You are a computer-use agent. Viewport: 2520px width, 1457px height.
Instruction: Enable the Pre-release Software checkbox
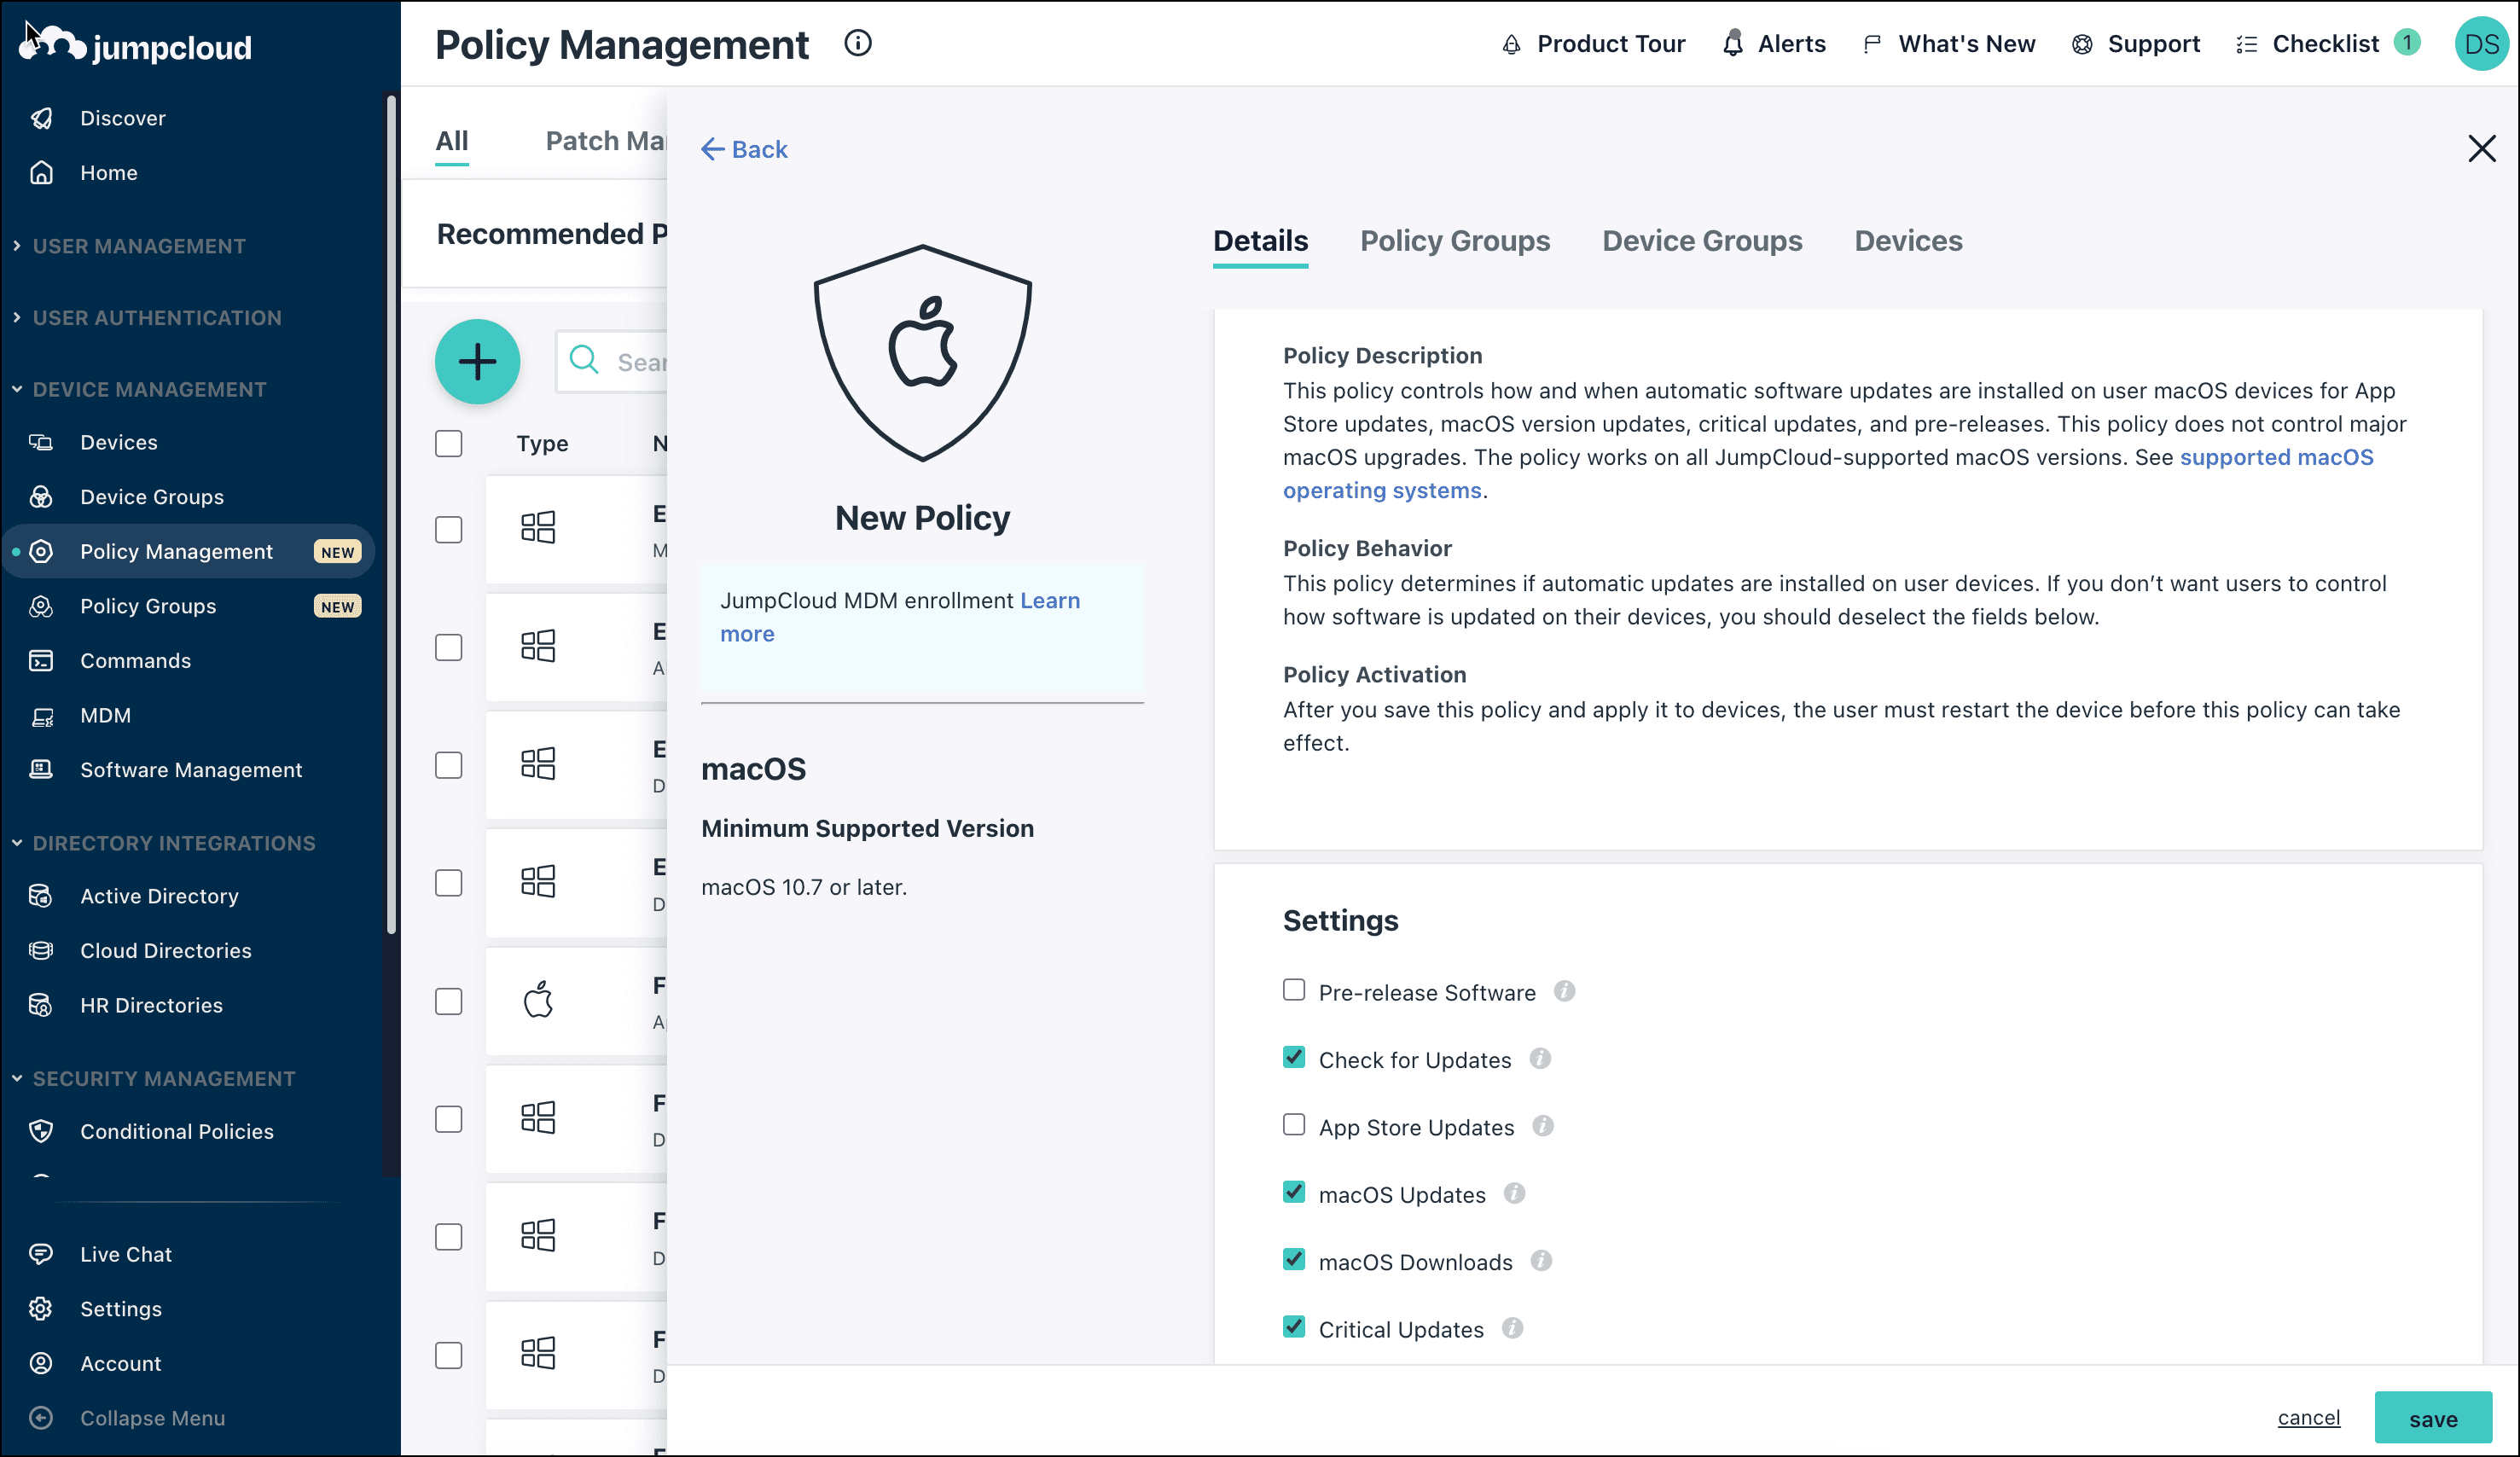(1294, 990)
